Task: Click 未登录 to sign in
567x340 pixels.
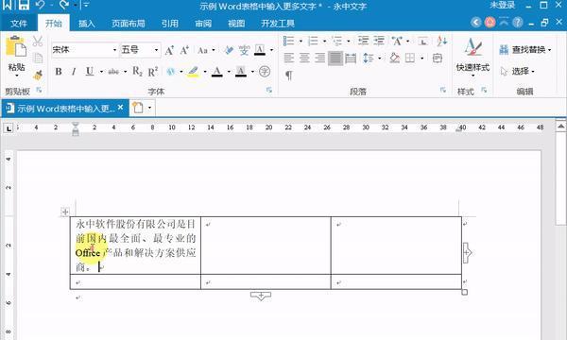Action: pos(503,5)
